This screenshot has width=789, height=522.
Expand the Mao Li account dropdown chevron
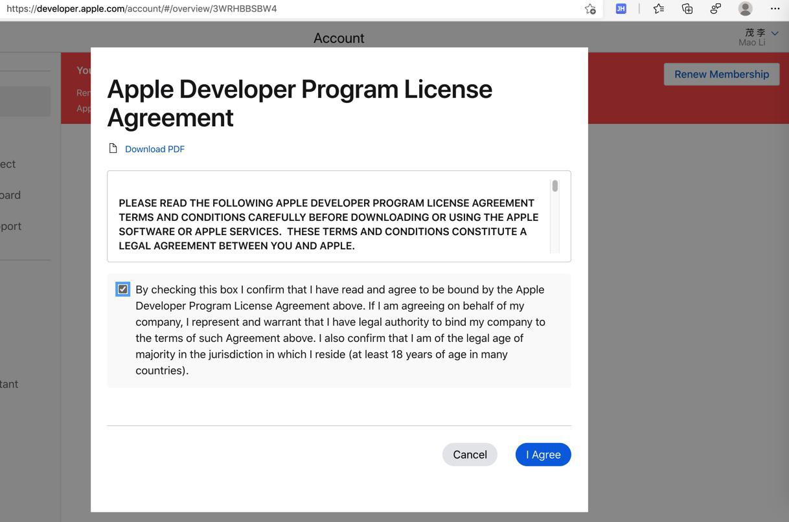tap(775, 33)
